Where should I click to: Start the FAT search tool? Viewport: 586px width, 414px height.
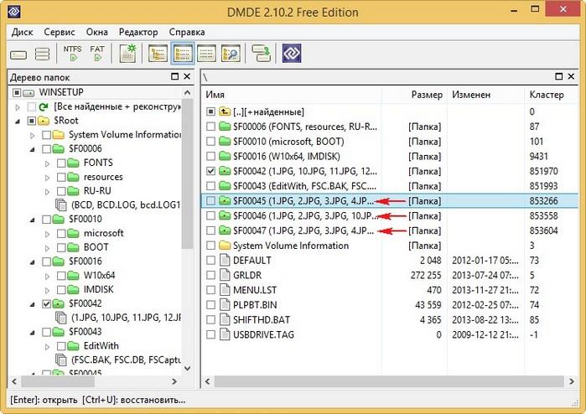pyautogui.click(x=97, y=53)
